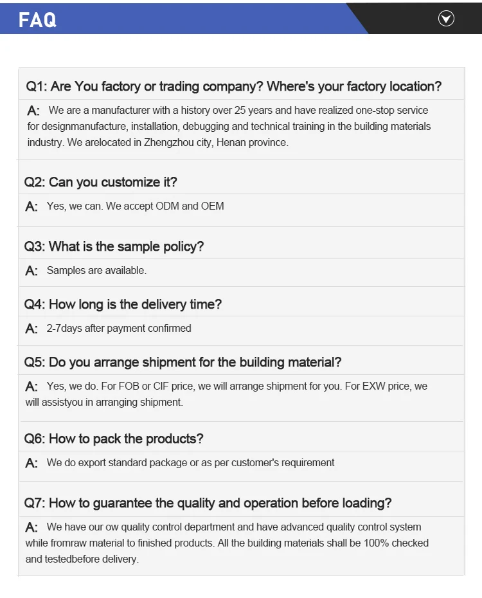482x598 pixels.
Task: Expand Q2 'Can you customize it?'
Action: tap(100, 182)
